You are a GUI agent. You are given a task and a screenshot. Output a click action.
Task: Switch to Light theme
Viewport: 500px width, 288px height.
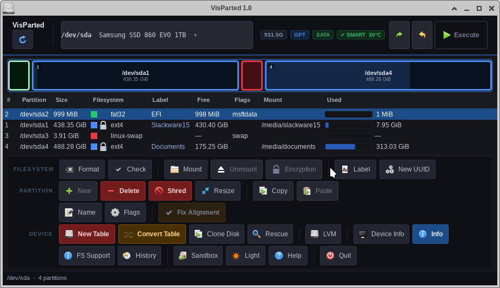[245, 256]
